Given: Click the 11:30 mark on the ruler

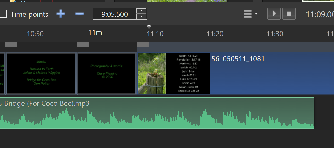Looking at the screenshot, I should [275, 34].
